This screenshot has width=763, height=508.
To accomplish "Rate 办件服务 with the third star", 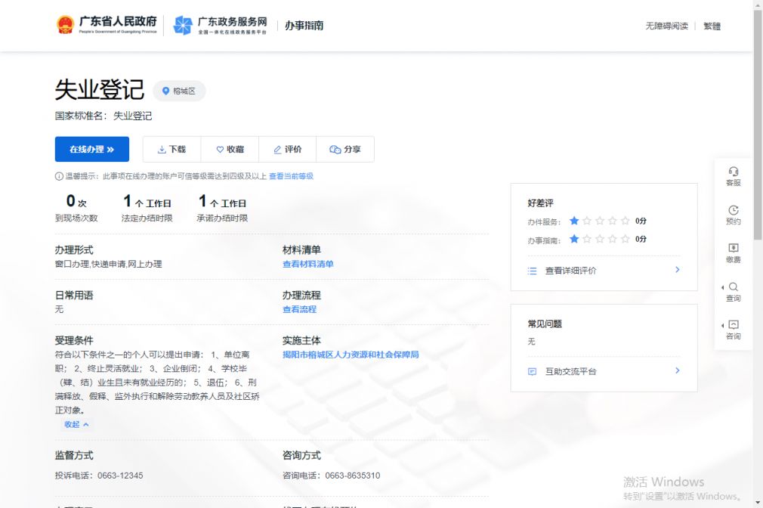I will [600, 221].
